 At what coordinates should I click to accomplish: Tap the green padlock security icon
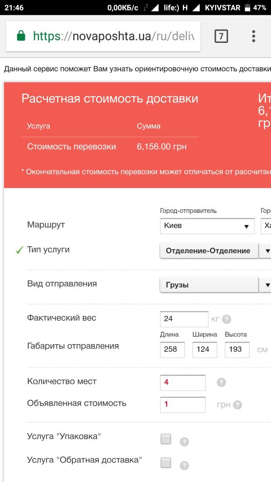[x=21, y=36]
